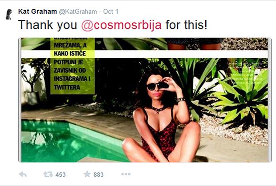The image size is (276, 186).
Task: Click the "Thank you" tweet text
Action: [48, 25]
